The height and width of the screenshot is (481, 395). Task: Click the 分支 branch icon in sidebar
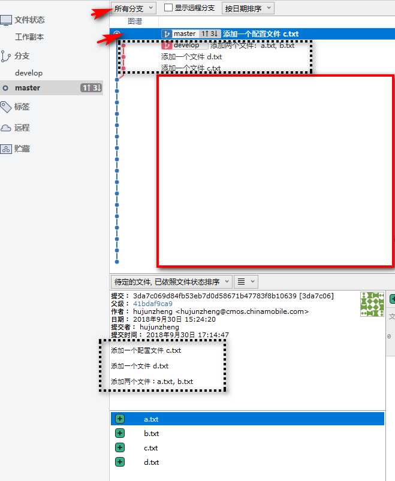[x=5, y=56]
